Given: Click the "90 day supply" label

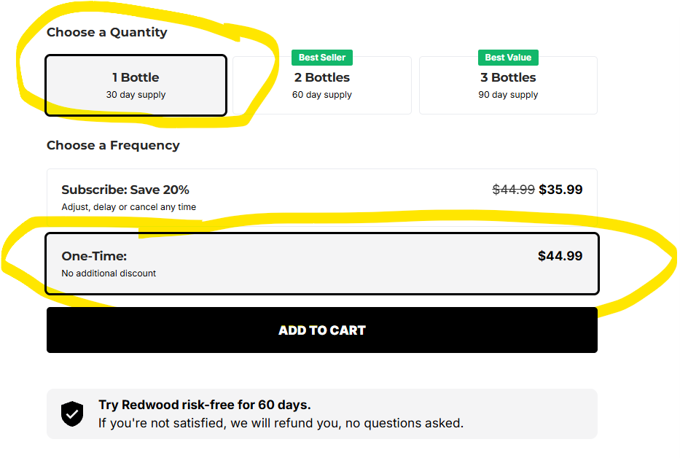Looking at the screenshot, I should pos(508,95).
